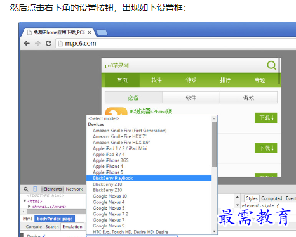The height and width of the screenshot is (237, 296).
Task: Open the Computed sidebar tab
Action: [272, 198]
